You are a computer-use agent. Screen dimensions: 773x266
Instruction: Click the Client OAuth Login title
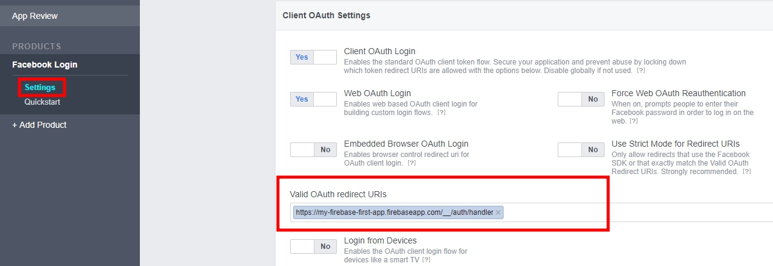380,51
